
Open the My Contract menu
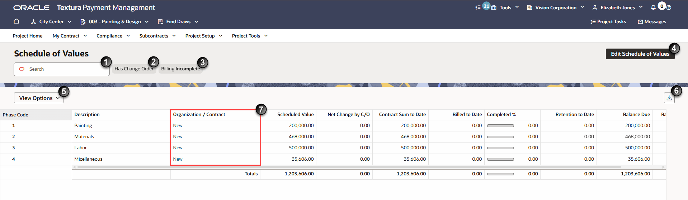pyautogui.click(x=70, y=36)
